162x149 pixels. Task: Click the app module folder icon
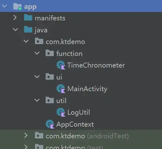(18, 7)
